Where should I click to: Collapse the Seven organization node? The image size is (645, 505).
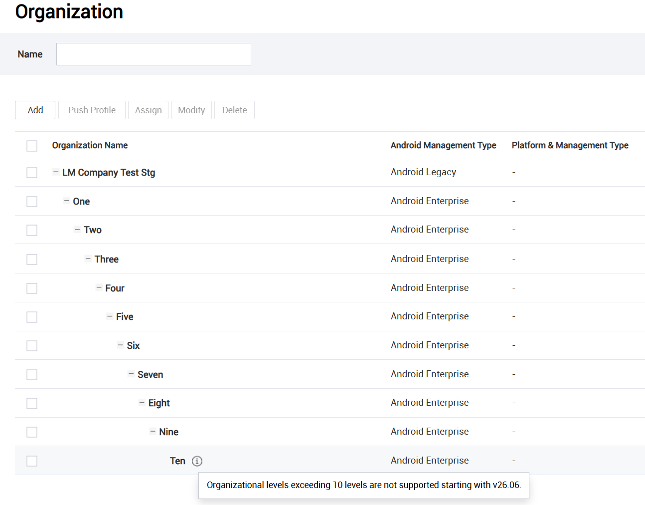pos(131,374)
